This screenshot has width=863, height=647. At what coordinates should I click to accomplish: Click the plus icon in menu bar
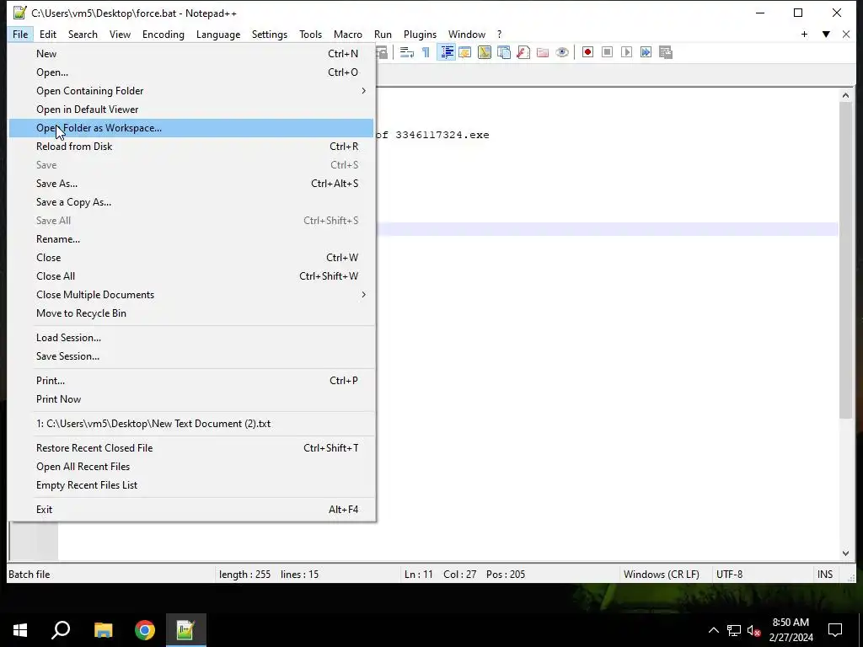click(804, 34)
